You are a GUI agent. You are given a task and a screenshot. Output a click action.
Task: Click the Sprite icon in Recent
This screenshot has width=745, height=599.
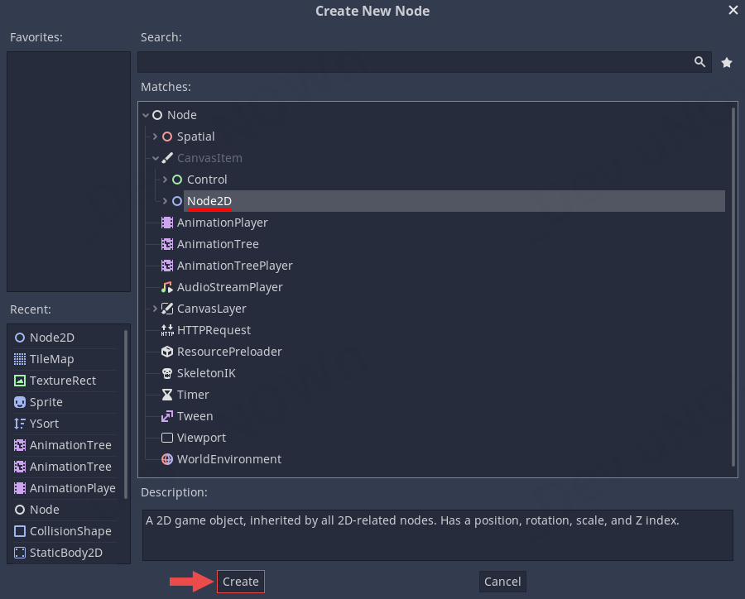tap(20, 402)
